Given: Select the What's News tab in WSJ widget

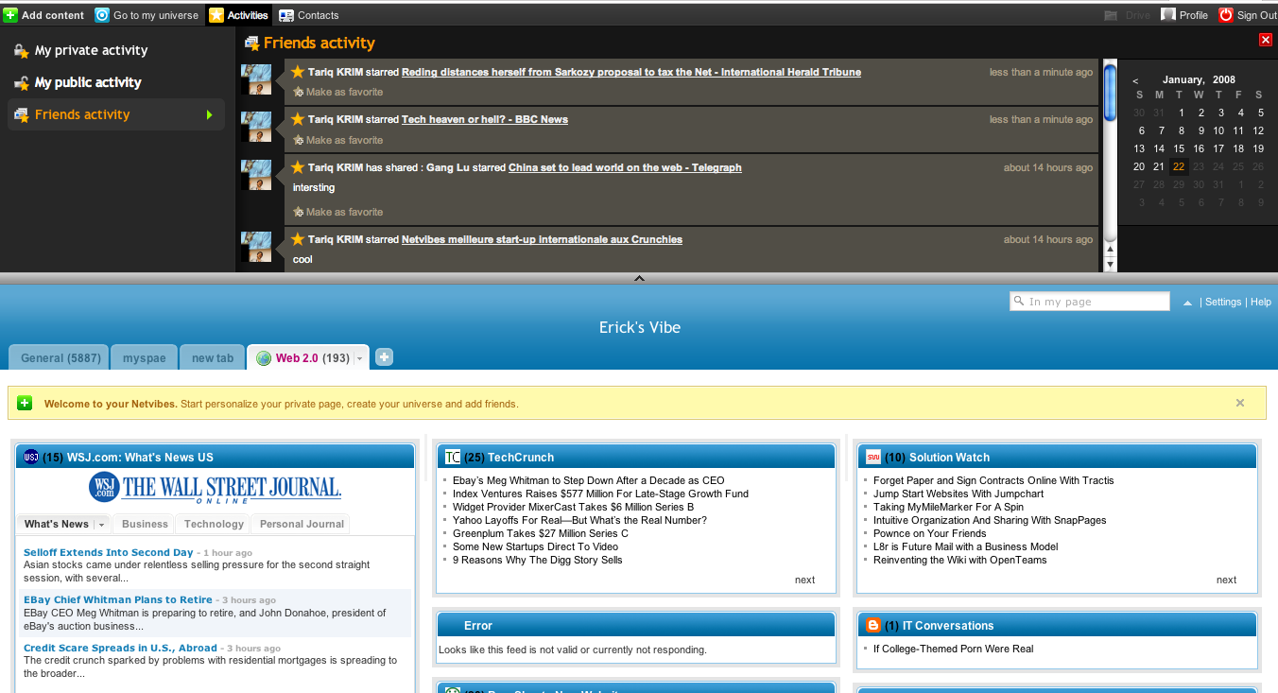Looking at the screenshot, I should coord(57,524).
